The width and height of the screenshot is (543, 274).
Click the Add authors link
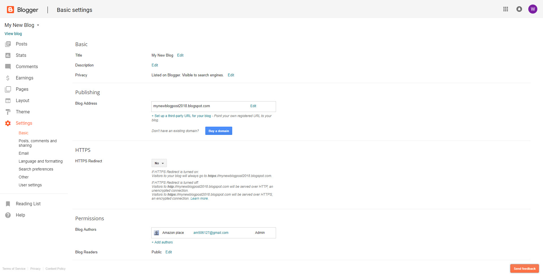(x=162, y=242)
